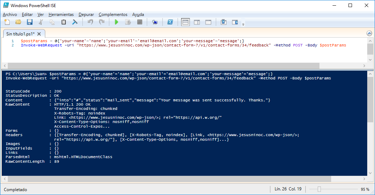This screenshot has width=375, height=195.
Task: Click script editor scroll right arrow
Action: (x=364, y=66)
